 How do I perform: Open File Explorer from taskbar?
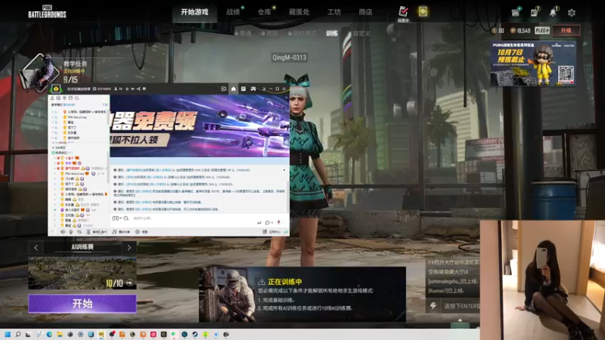60,334
